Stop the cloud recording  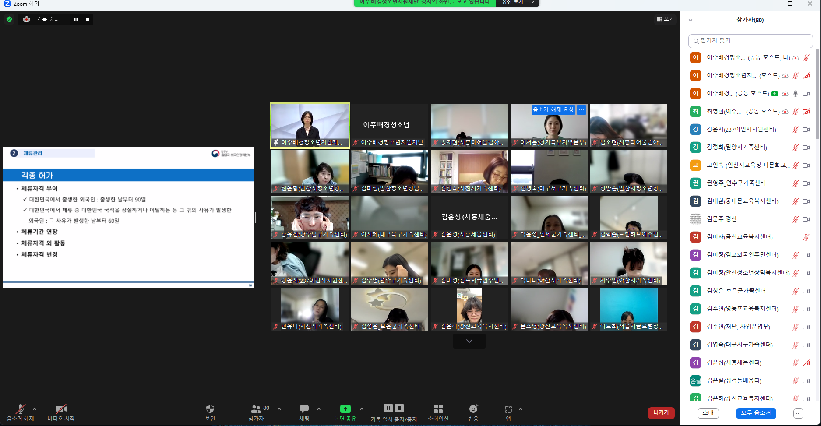[x=88, y=20]
